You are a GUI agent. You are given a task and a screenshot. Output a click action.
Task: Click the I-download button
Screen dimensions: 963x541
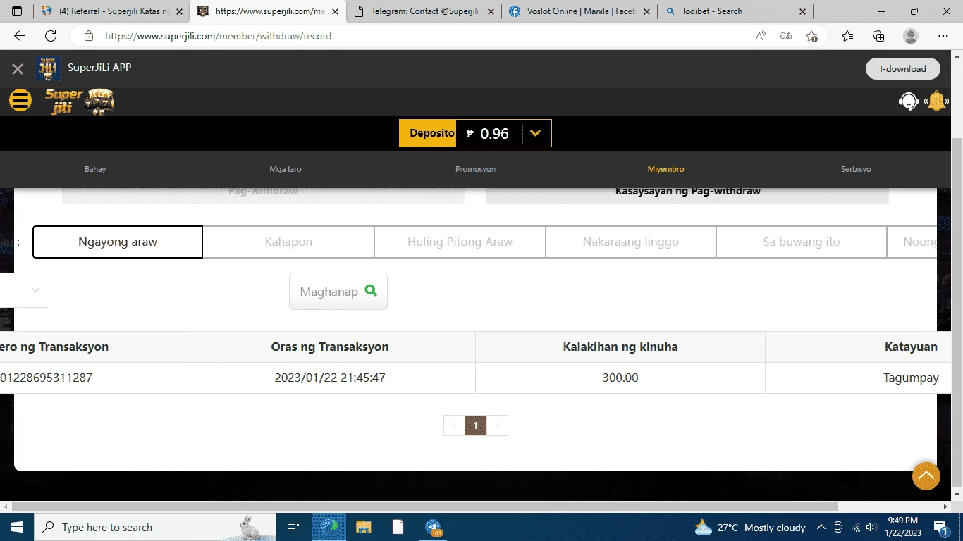[903, 68]
